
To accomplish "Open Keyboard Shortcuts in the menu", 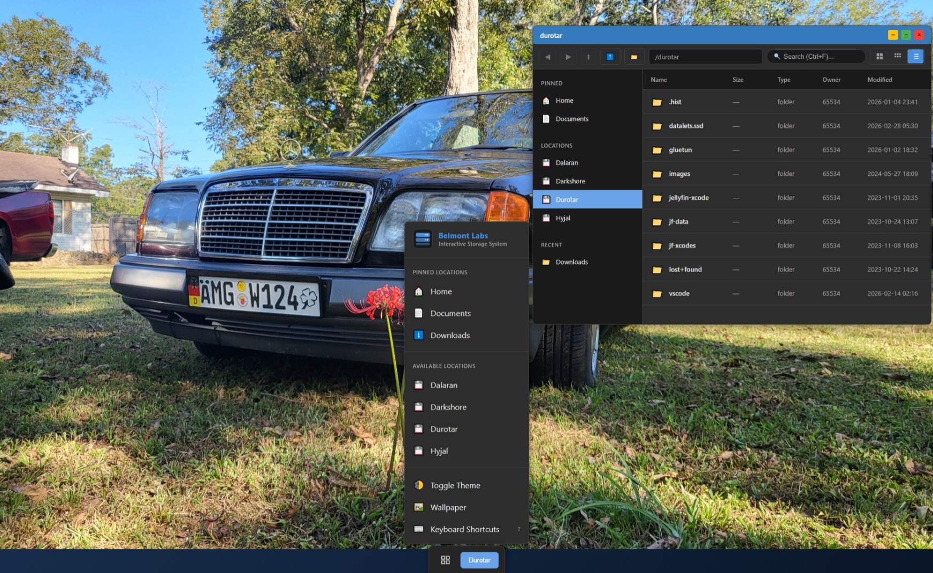I will pyautogui.click(x=465, y=529).
